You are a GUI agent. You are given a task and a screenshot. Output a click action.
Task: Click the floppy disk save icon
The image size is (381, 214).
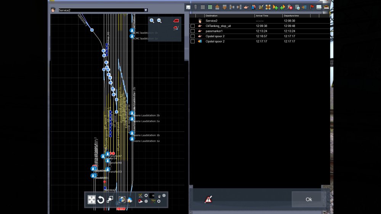click(188, 7)
